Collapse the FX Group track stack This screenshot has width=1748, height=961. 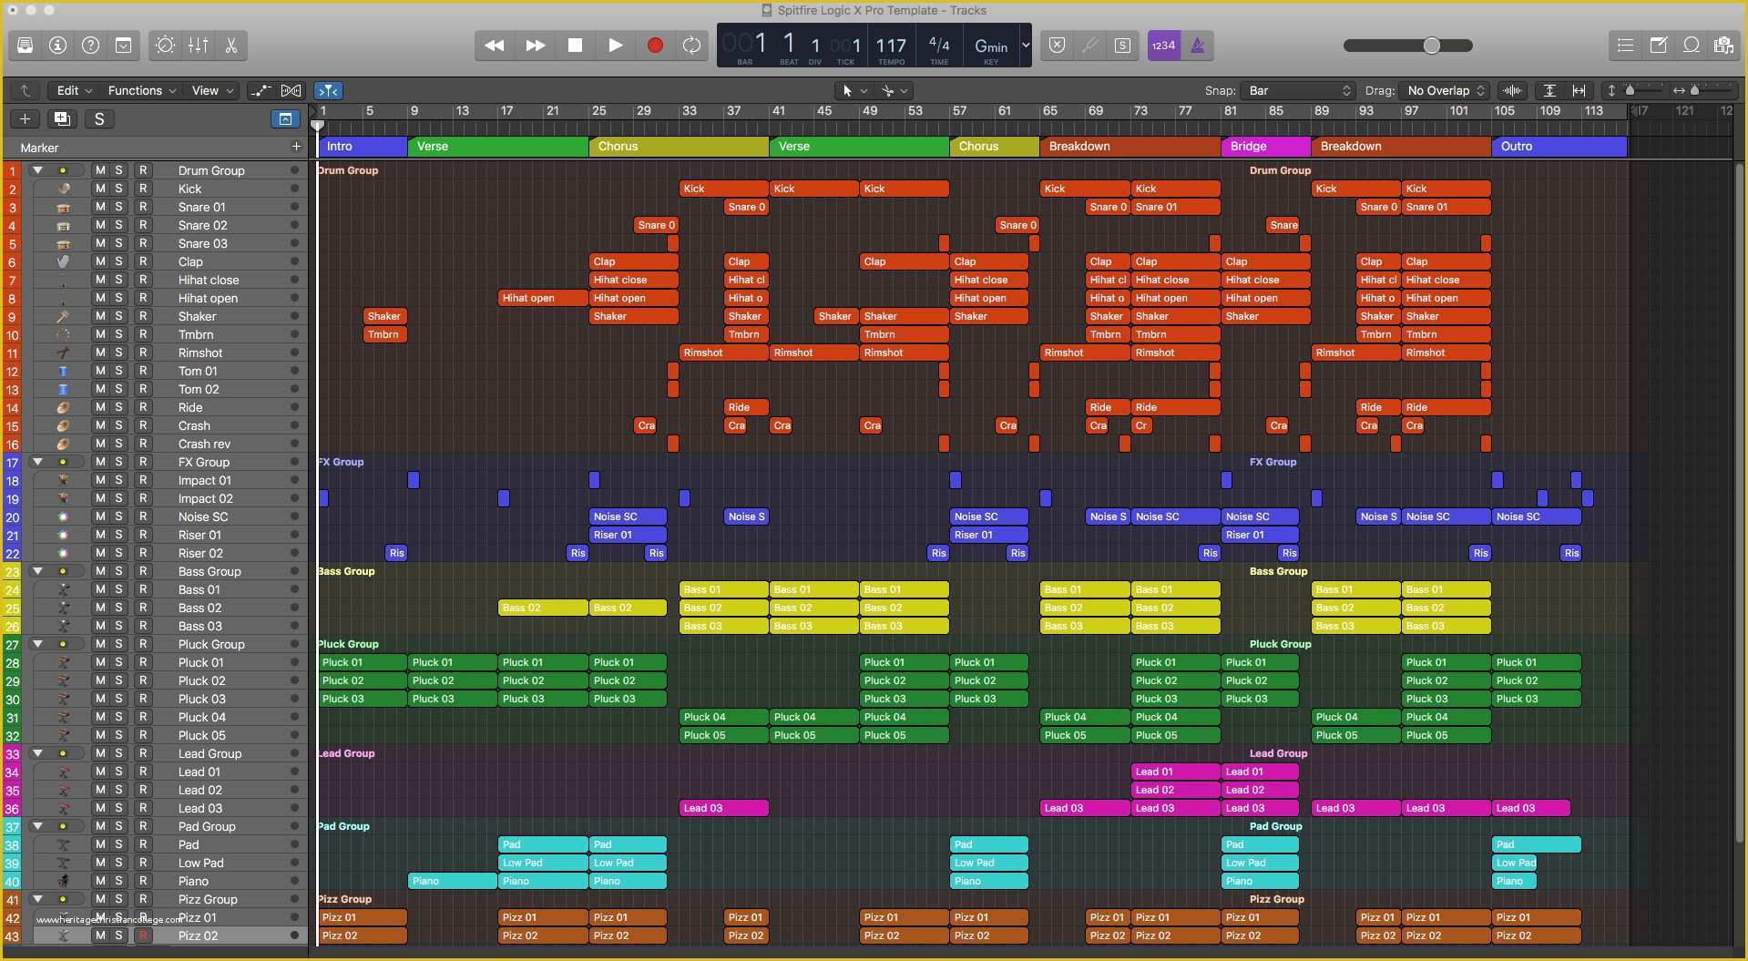[37, 462]
